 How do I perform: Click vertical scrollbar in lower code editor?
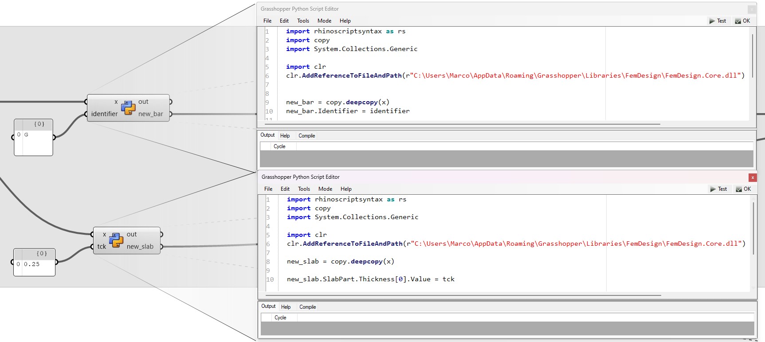[753, 228]
